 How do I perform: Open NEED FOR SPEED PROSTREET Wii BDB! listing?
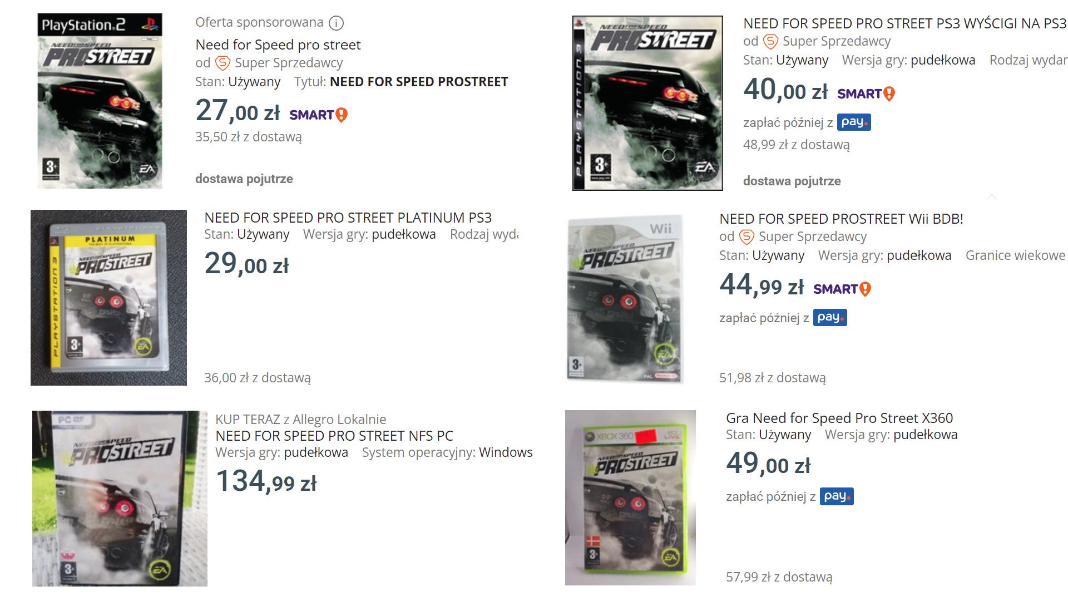pos(841,219)
